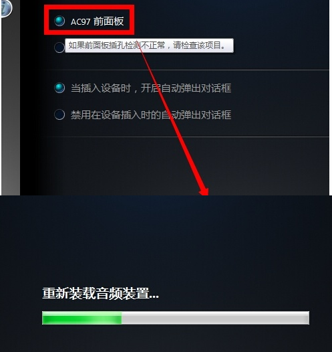Click the 重新装载音频装置 status text
This screenshot has width=332, height=352.
point(101,293)
